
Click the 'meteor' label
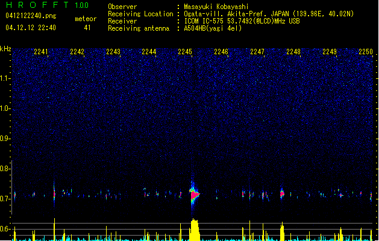point(86,19)
